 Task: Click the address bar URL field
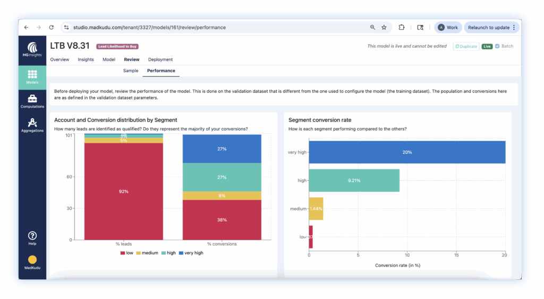point(212,28)
